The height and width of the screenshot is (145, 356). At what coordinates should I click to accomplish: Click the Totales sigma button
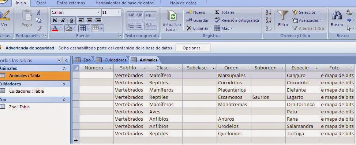tap(225, 12)
